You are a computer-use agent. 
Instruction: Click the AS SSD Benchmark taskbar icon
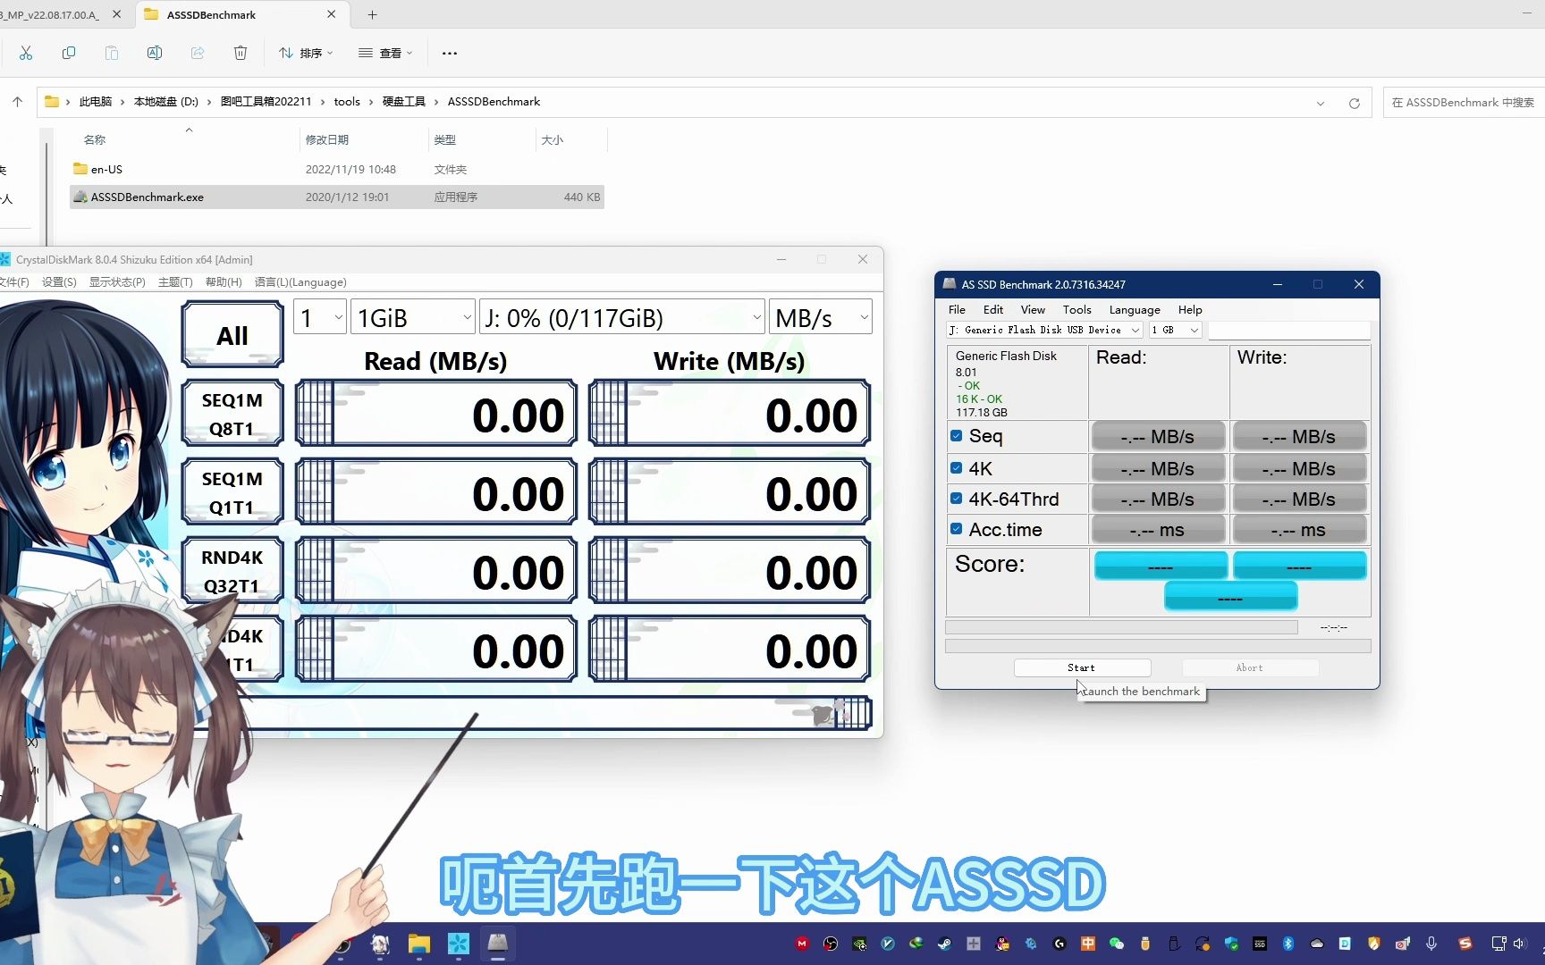point(498,944)
